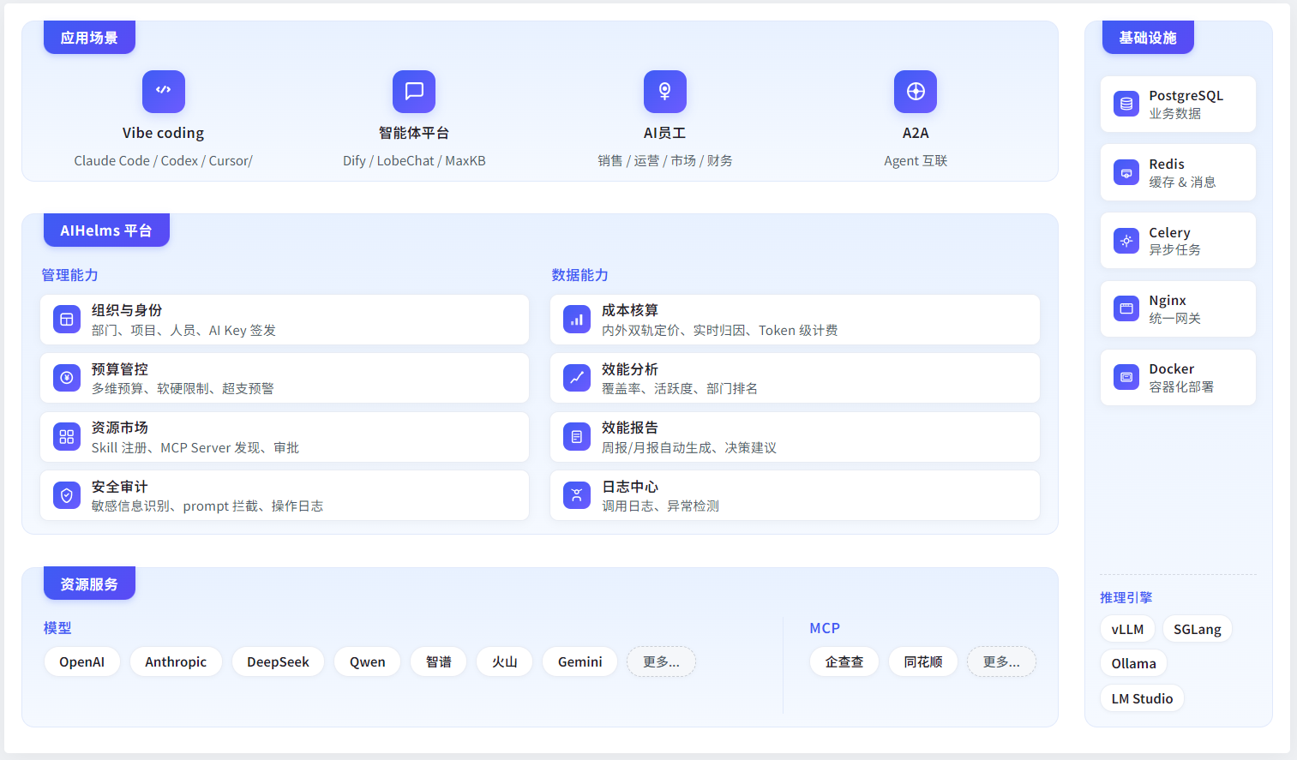
Task: Click '业务数据' under PostgreSQL
Action: point(1174,113)
